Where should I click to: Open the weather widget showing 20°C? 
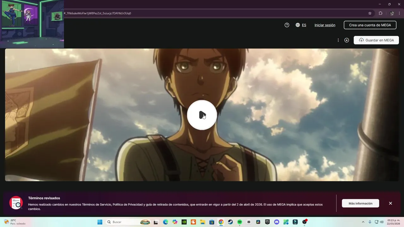point(15,222)
